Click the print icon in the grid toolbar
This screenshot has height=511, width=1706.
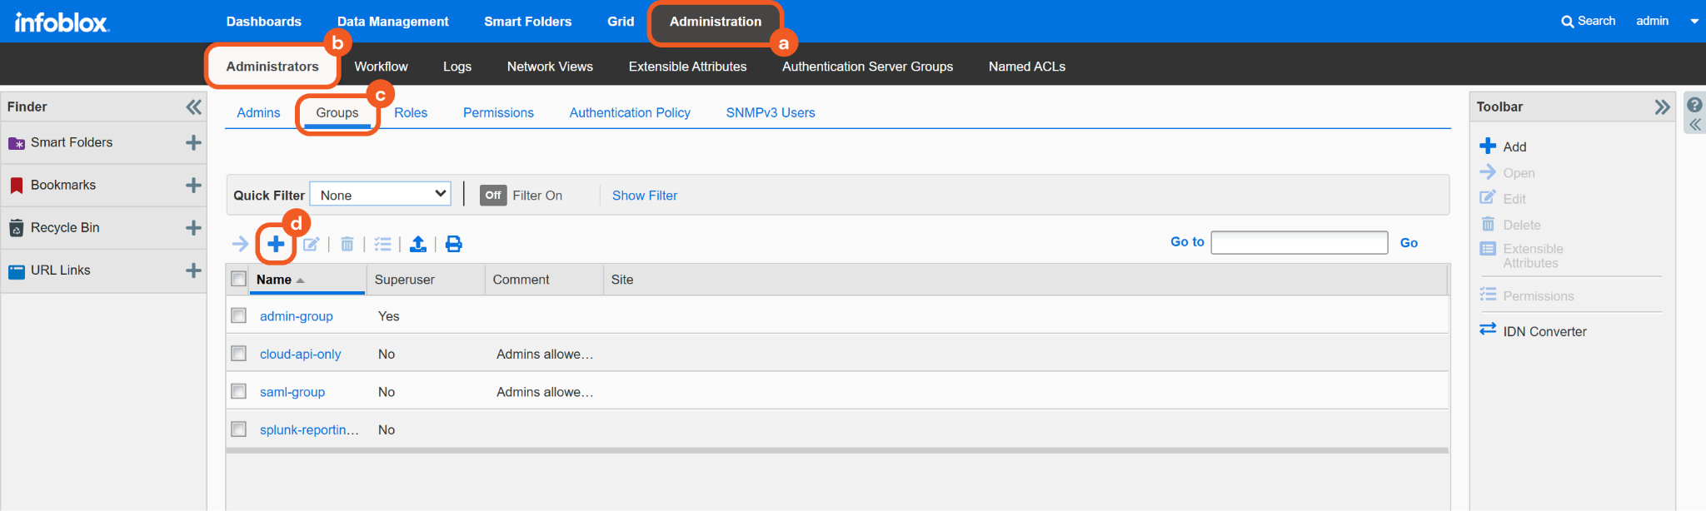point(453,244)
